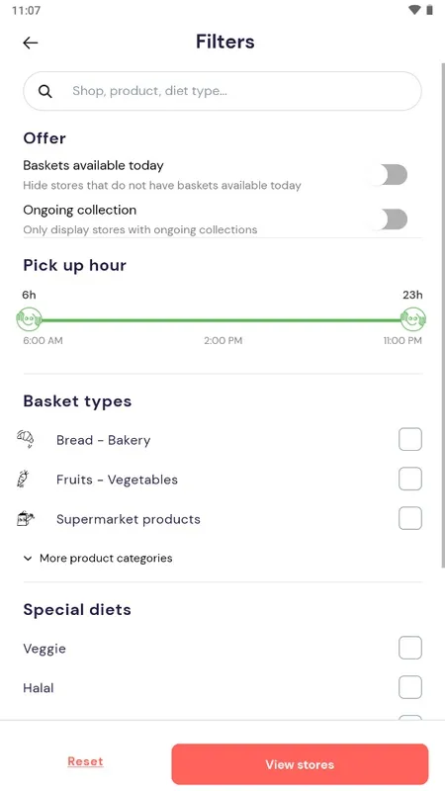Check the Fruits - Vegetables checkbox
This screenshot has height=791, width=445.
point(410,479)
